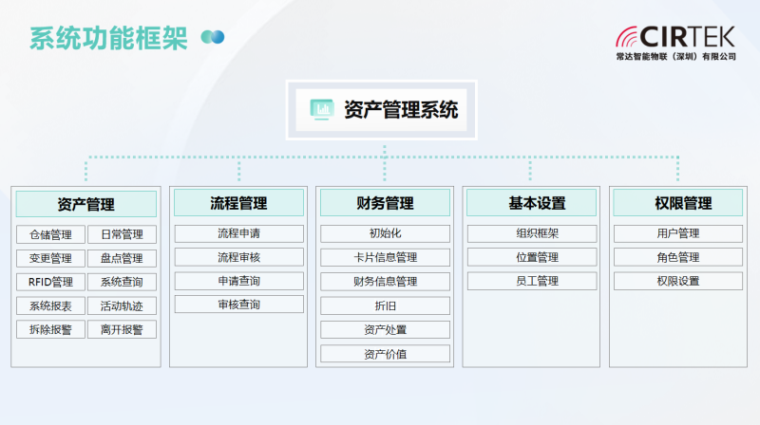Screen dimensions: 760x425
Task: Click the 系统功能框架 slide title
Action: coord(109,38)
